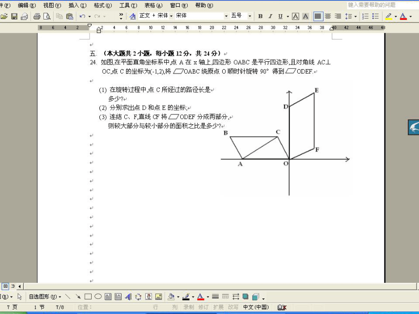Click the Redo icon
The image size is (419, 314).
[97, 16]
